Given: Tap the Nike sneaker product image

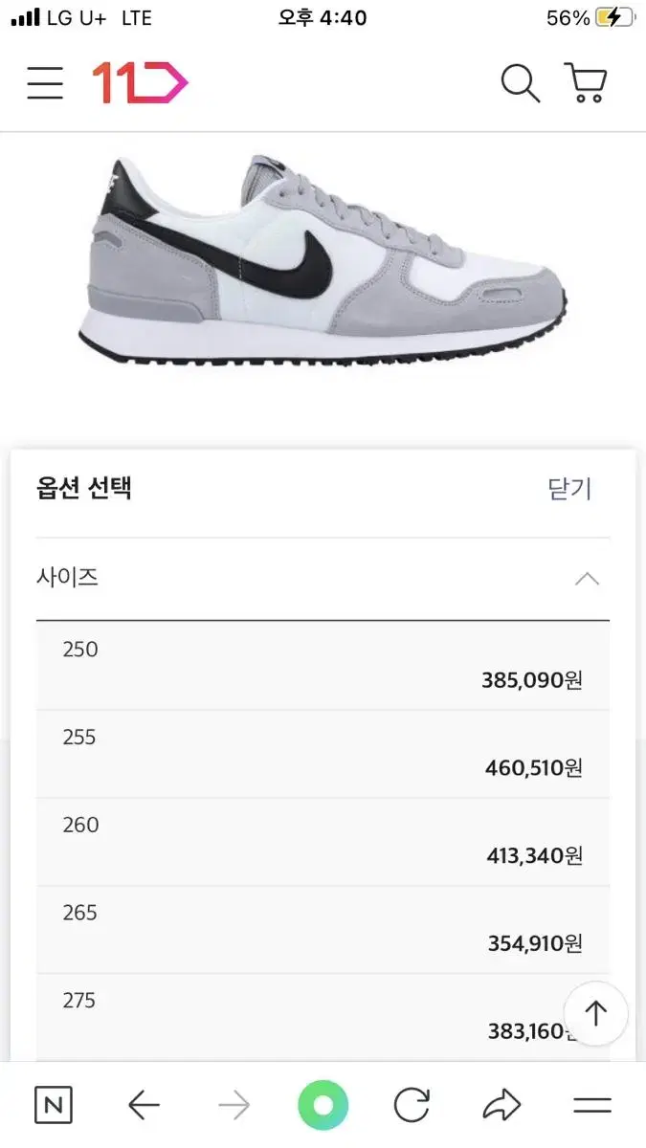Looking at the screenshot, I should tap(323, 259).
